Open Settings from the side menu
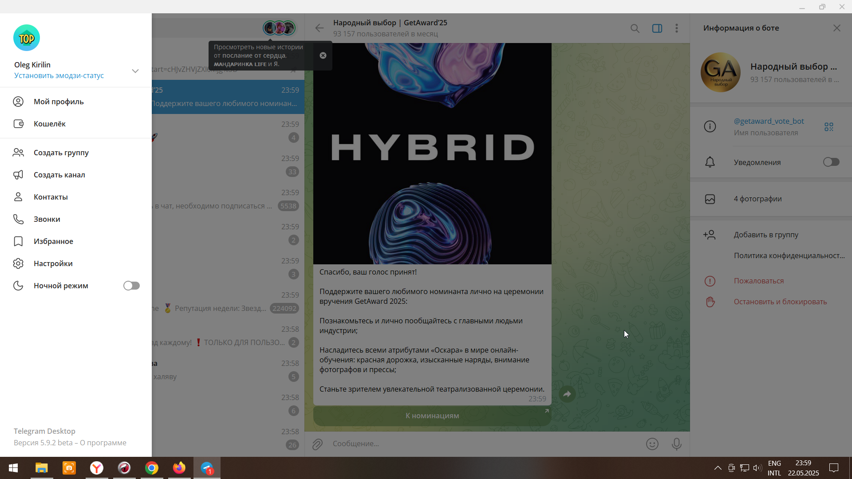This screenshot has width=852, height=479. coord(53,263)
